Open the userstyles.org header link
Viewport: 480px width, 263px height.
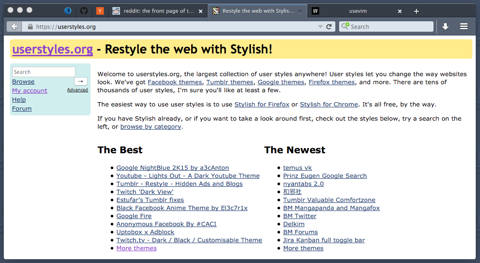[52, 49]
